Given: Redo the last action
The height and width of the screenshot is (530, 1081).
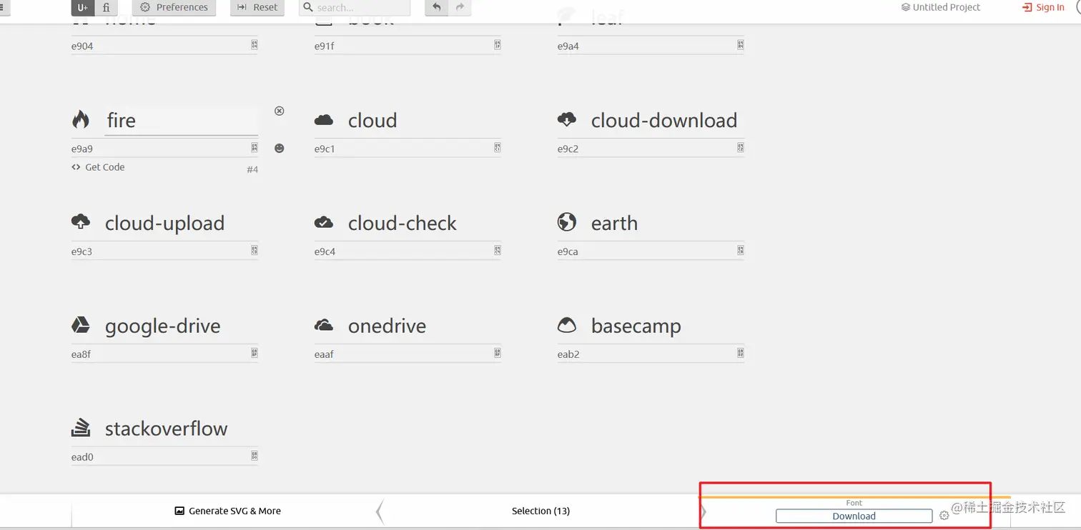Looking at the screenshot, I should point(460,7).
